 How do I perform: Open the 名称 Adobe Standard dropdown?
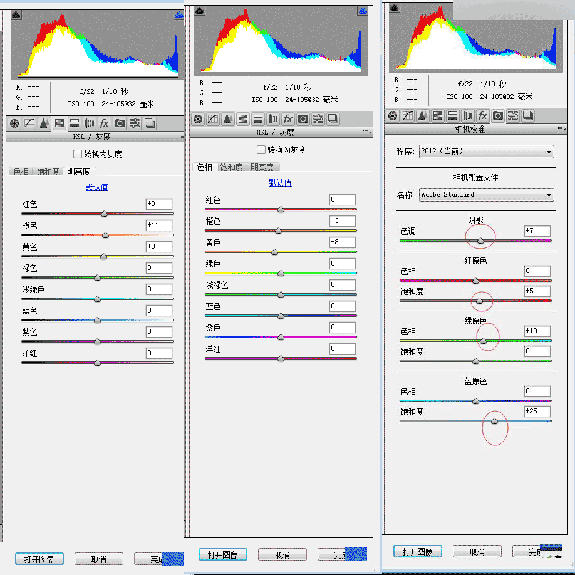coord(486,195)
